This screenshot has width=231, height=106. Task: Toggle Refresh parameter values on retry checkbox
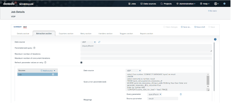pos(81,62)
